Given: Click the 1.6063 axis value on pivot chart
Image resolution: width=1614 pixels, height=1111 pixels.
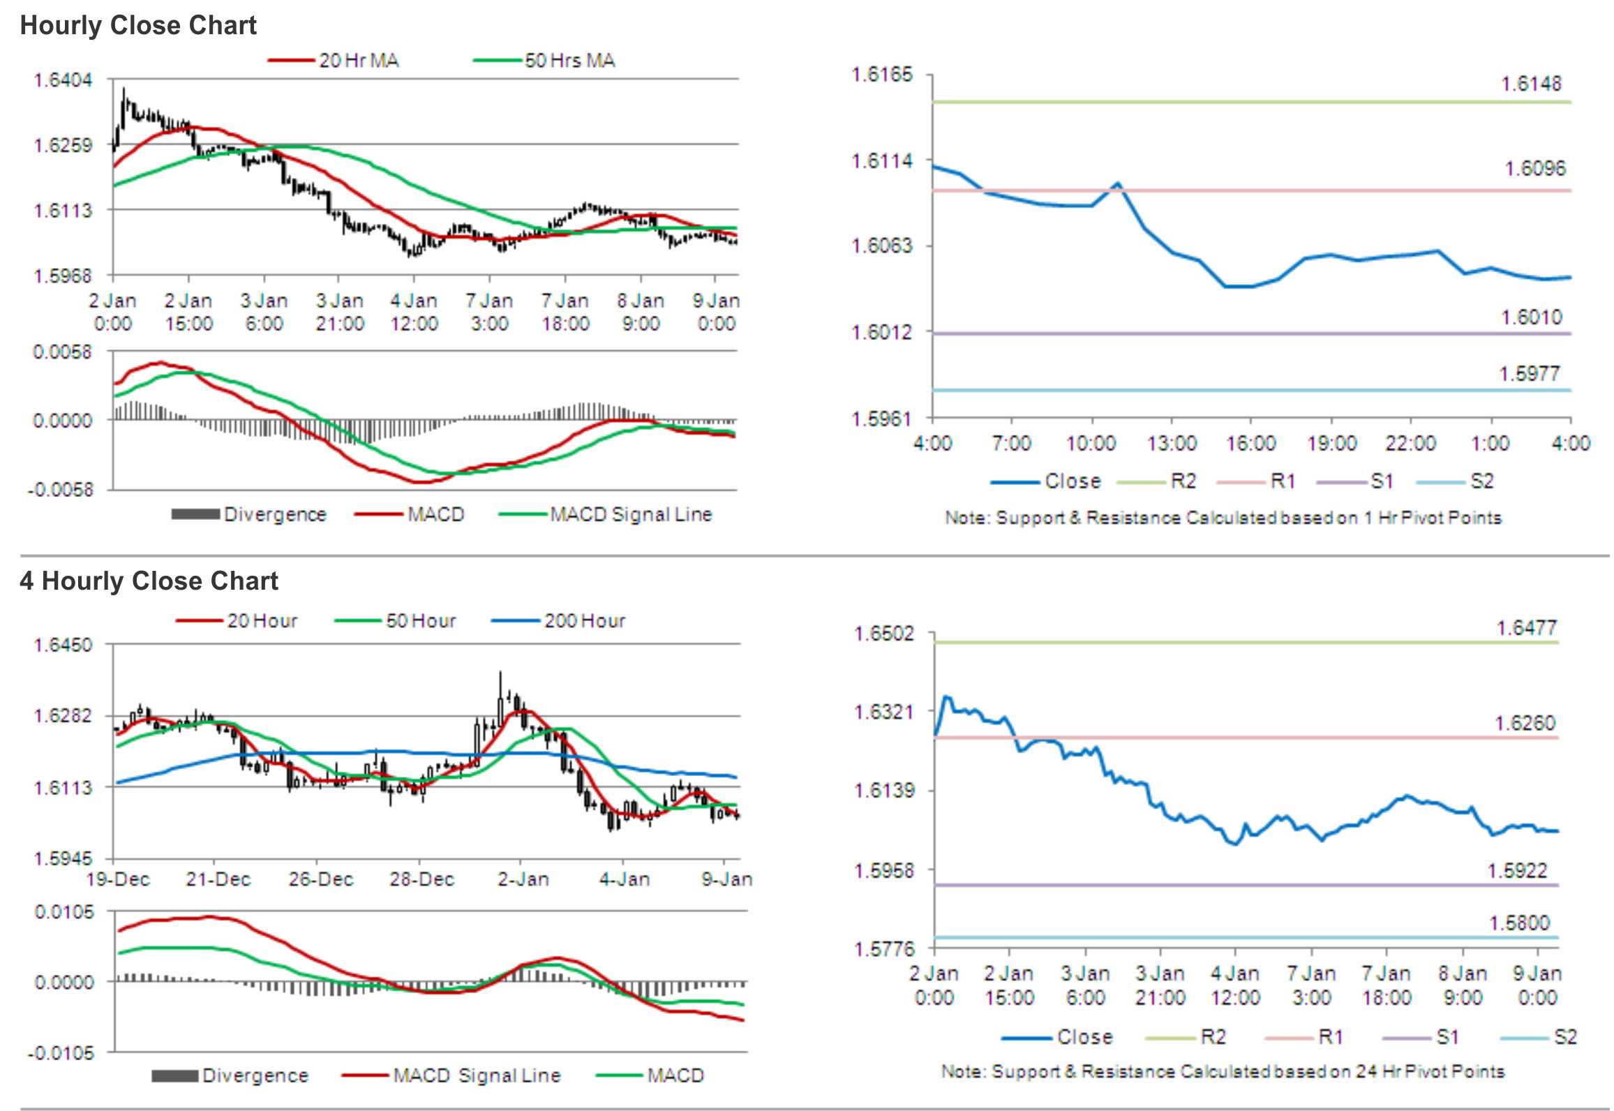Looking at the screenshot, I should [881, 246].
